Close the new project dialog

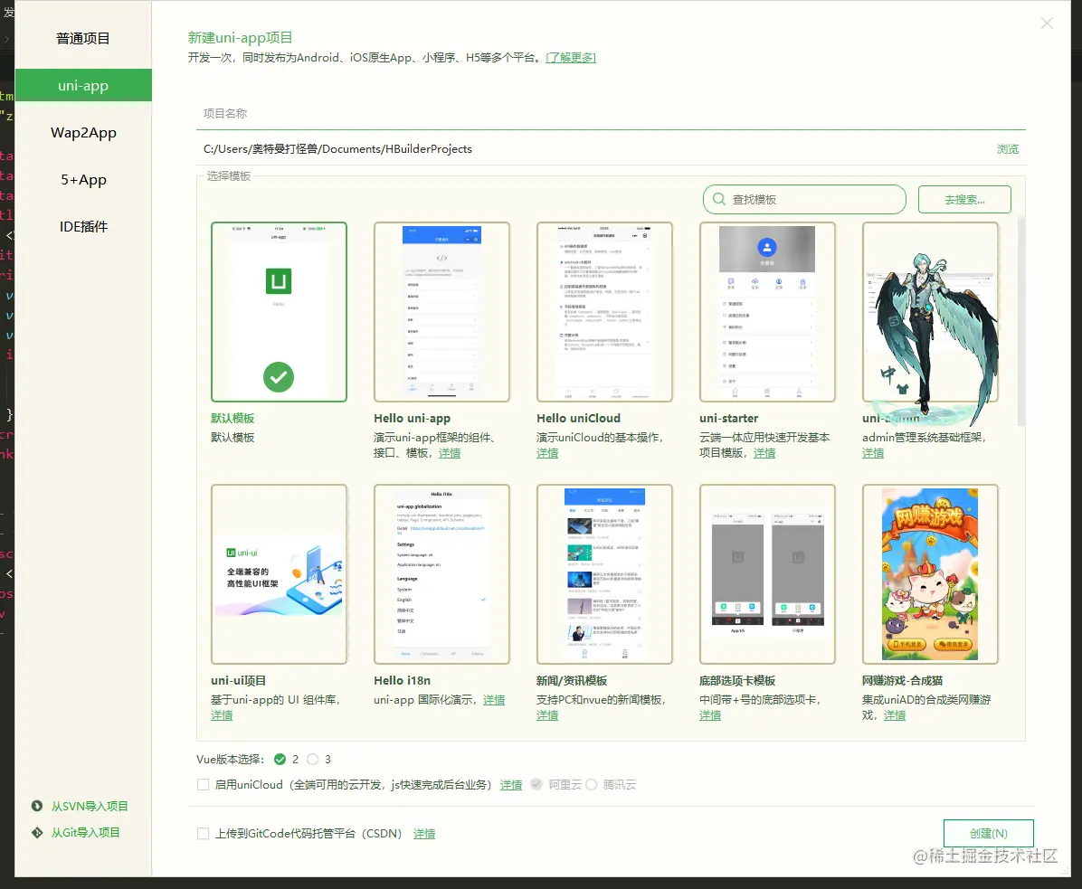(1047, 24)
